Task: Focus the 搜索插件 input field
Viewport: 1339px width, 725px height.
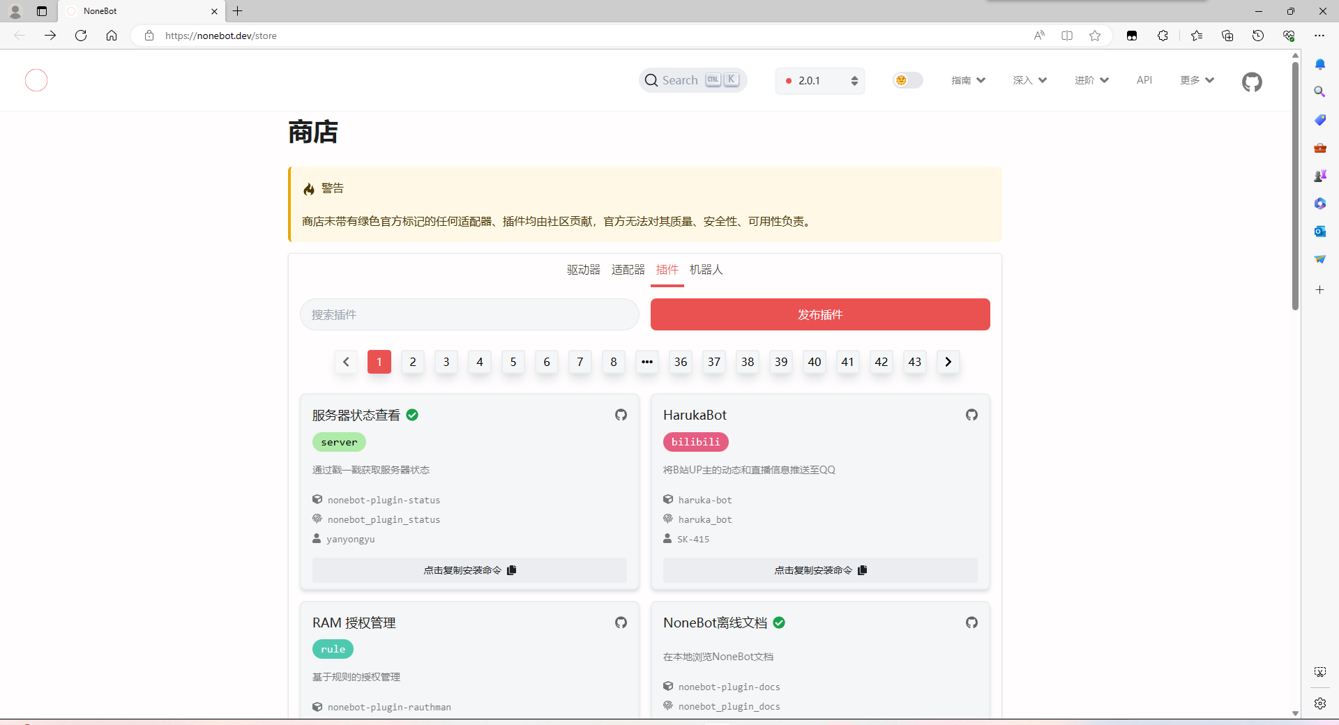Action: click(x=469, y=314)
